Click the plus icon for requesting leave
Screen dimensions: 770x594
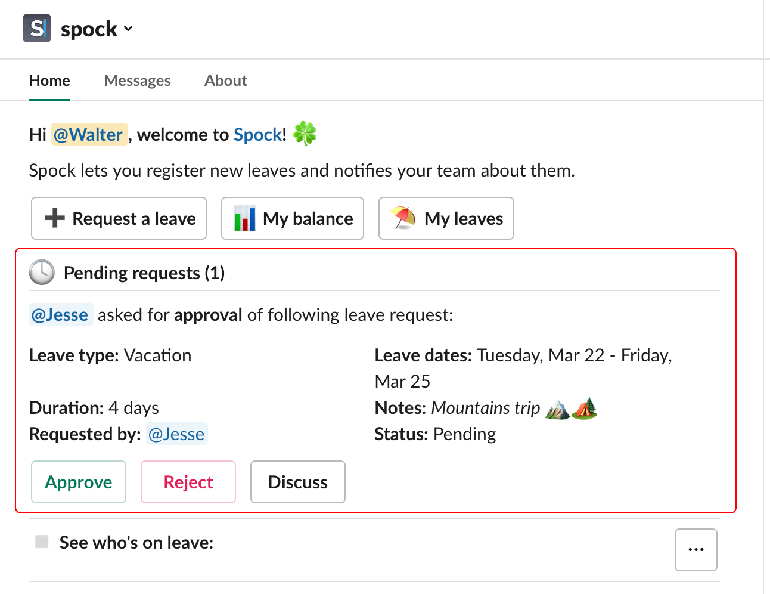point(55,218)
